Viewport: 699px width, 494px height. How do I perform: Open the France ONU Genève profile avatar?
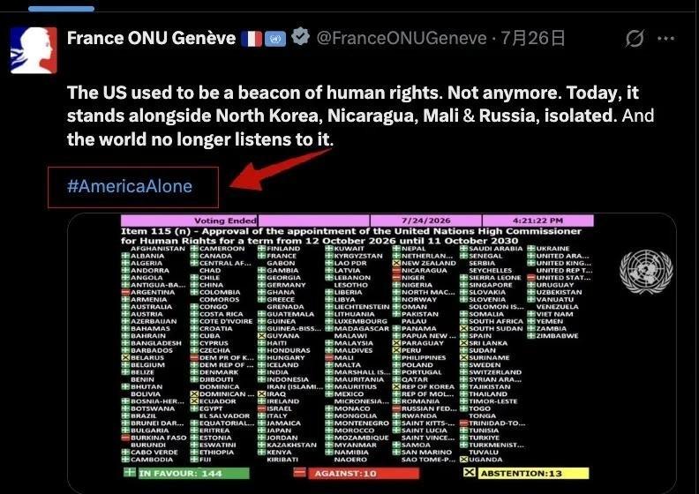click(x=34, y=50)
